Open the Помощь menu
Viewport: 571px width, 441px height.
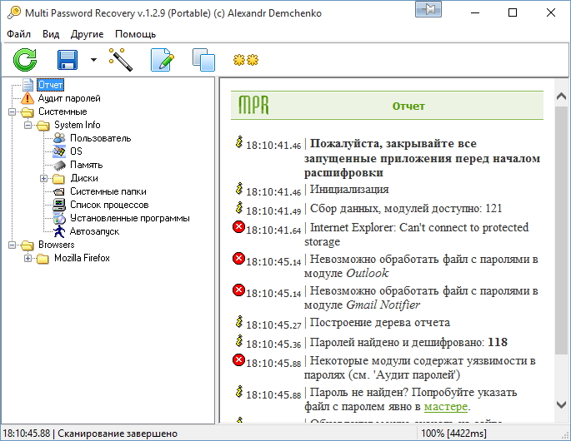[x=136, y=34]
